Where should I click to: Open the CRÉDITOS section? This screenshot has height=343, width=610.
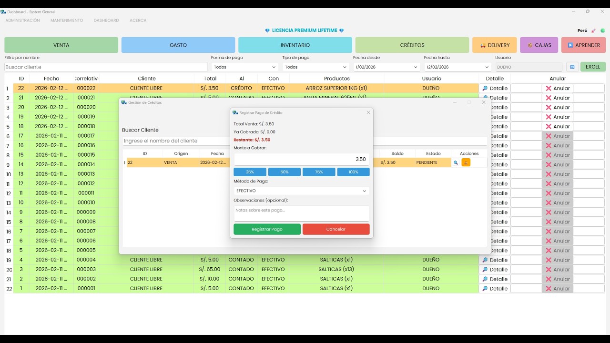412,45
